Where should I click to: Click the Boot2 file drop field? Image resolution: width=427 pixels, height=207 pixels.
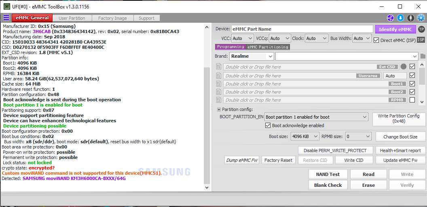[315, 92]
